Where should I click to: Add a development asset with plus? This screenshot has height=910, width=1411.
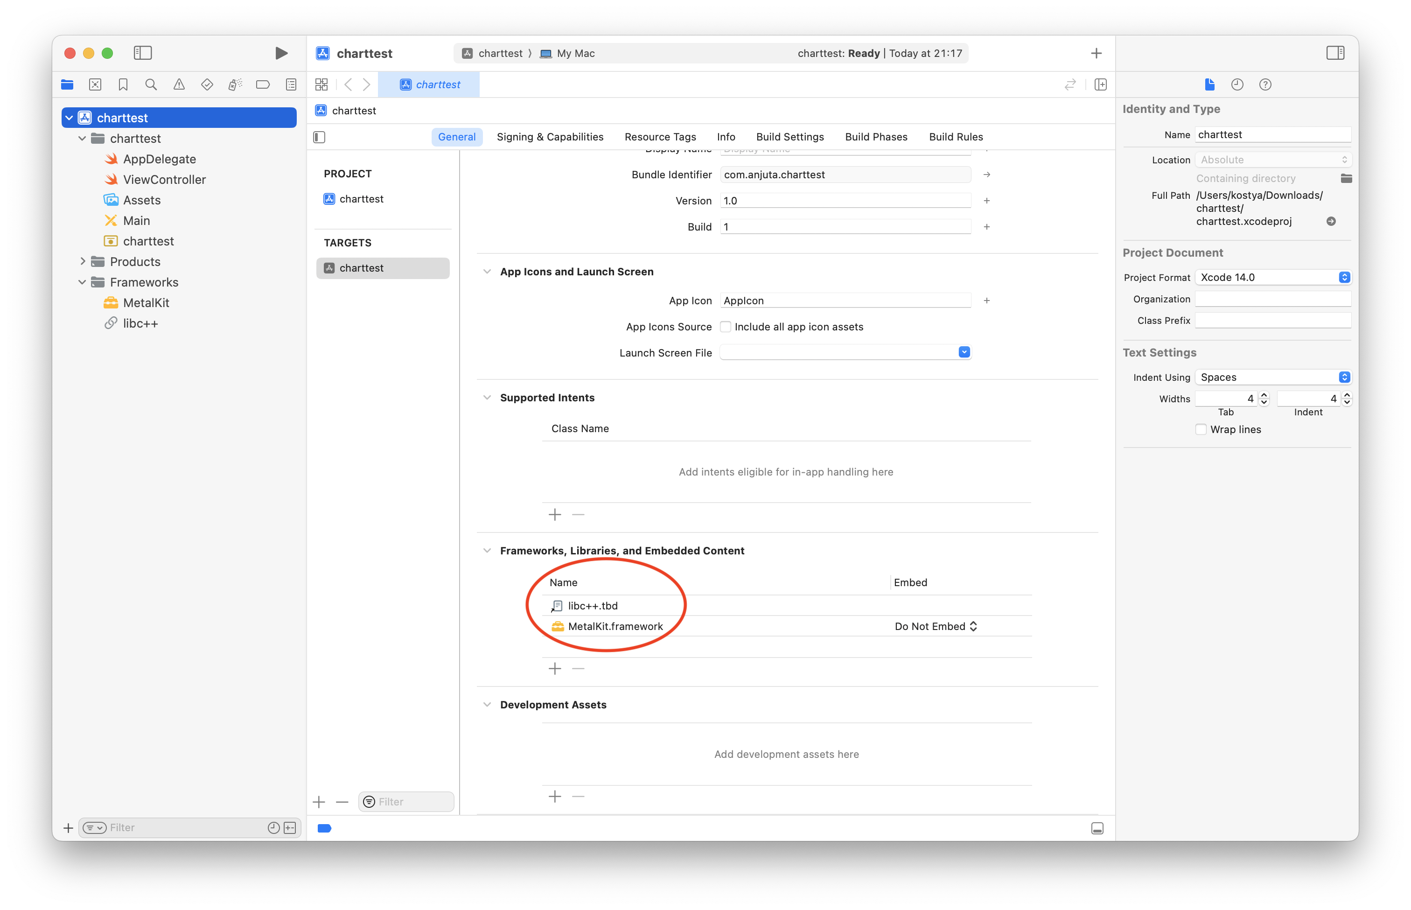point(555,797)
